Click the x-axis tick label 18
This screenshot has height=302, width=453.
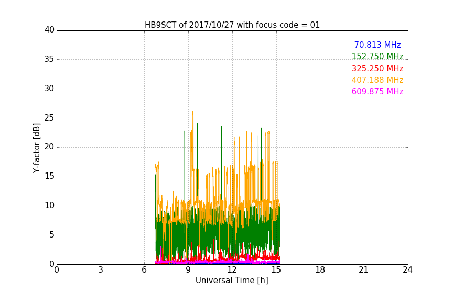(320, 270)
